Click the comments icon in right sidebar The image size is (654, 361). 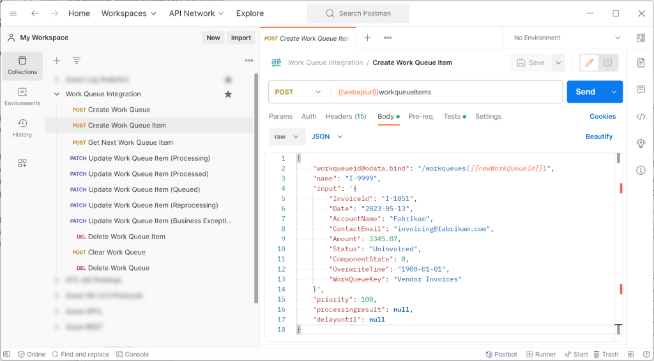click(x=641, y=89)
